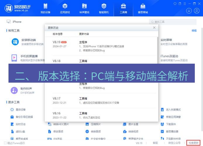The height and width of the screenshot is (146, 203).
Task: Click the 制作铃声 tool icon
Action: pyautogui.click(x=14, y=91)
